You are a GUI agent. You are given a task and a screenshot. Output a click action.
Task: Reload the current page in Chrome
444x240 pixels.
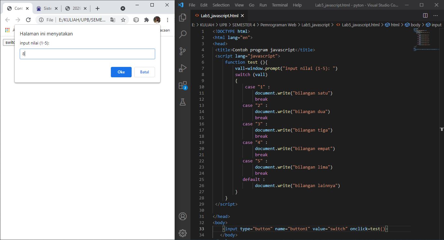[x=28, y=20]
